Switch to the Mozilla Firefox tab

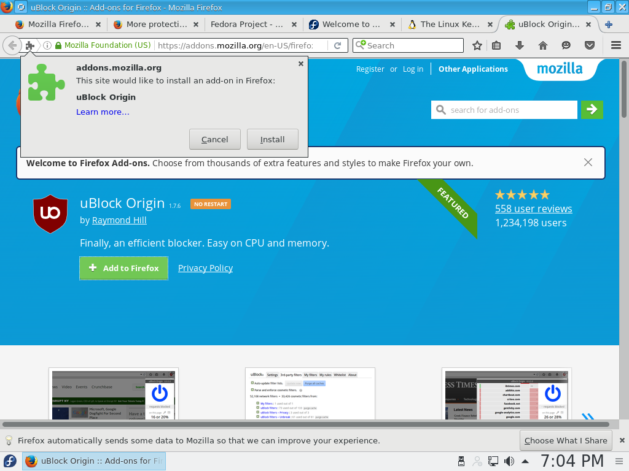(x=58, y=25)
